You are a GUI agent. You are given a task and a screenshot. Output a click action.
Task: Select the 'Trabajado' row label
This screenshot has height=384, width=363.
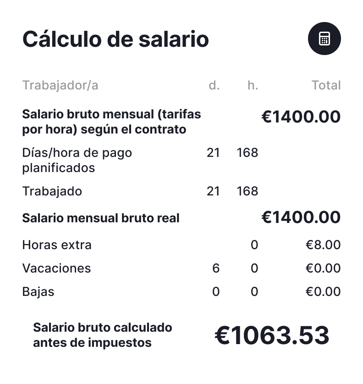[52, 191]
